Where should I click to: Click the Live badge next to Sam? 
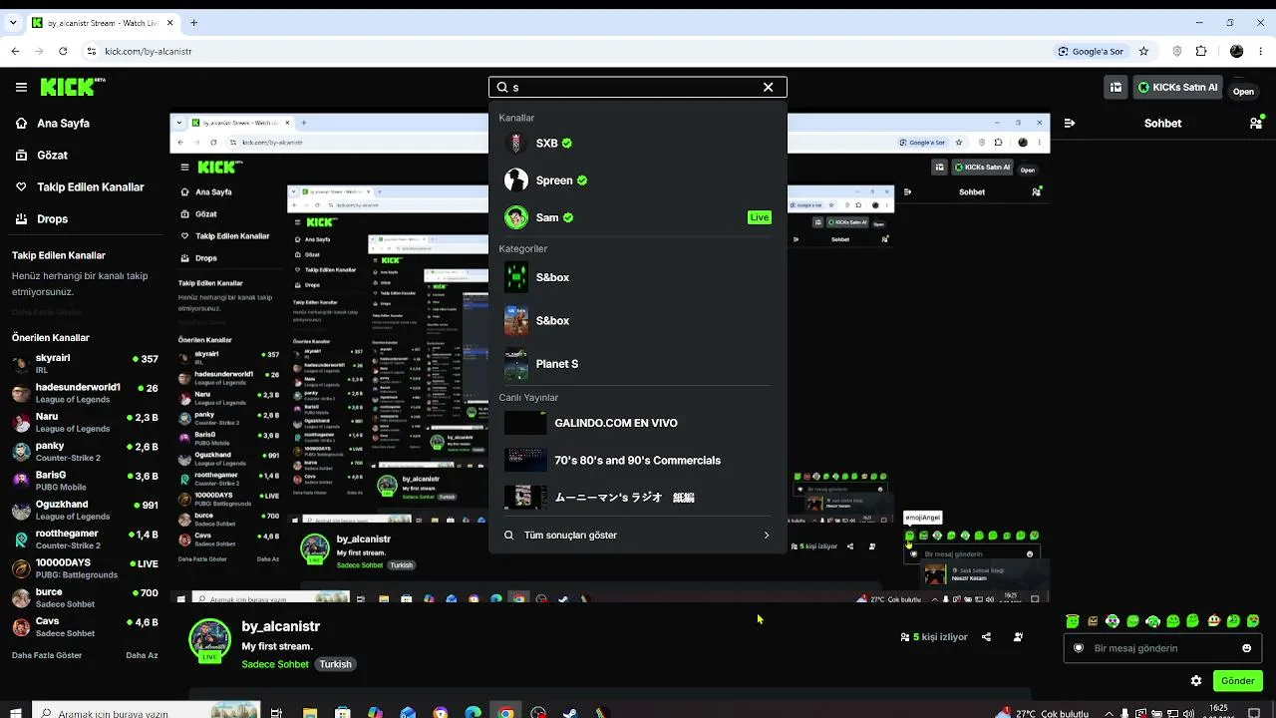click(x=760, y=217)
